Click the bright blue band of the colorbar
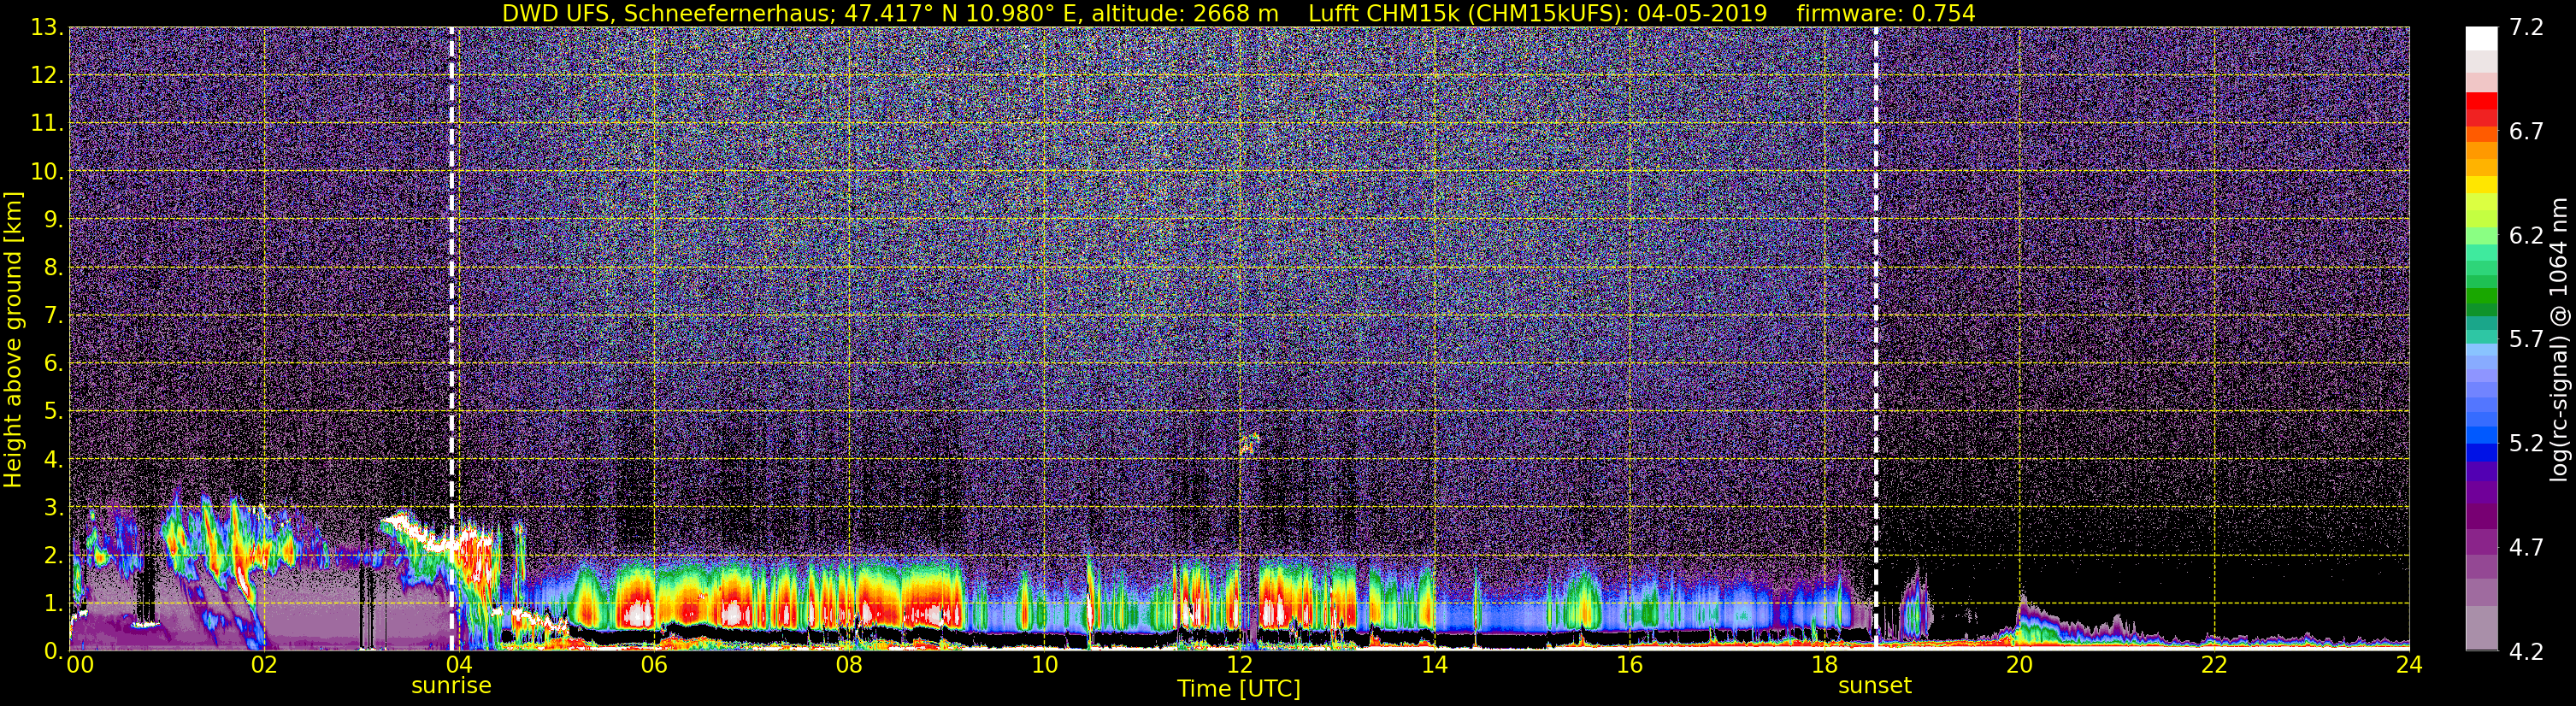 2481,435
